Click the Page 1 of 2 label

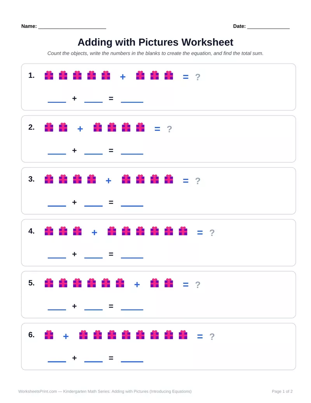(282, 391)
